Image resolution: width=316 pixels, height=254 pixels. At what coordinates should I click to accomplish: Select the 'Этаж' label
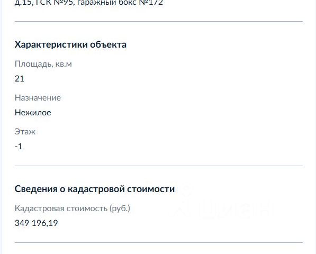[x=25, y=132]
